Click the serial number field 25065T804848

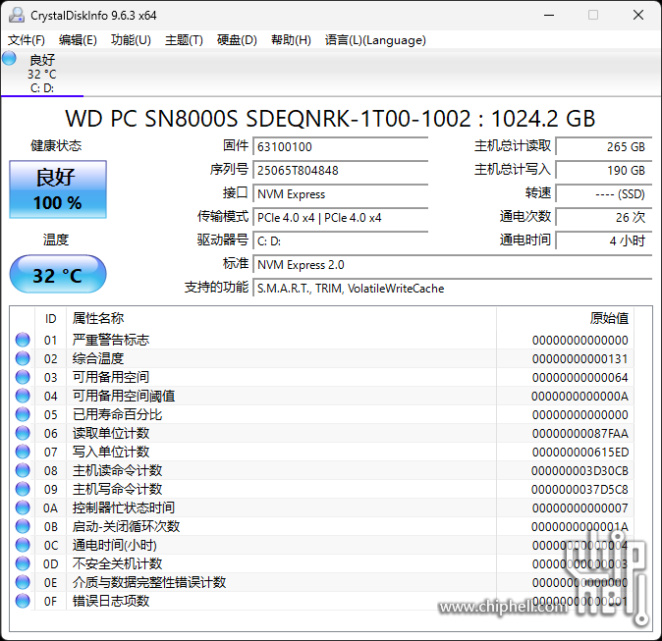(x=340, y=171)
